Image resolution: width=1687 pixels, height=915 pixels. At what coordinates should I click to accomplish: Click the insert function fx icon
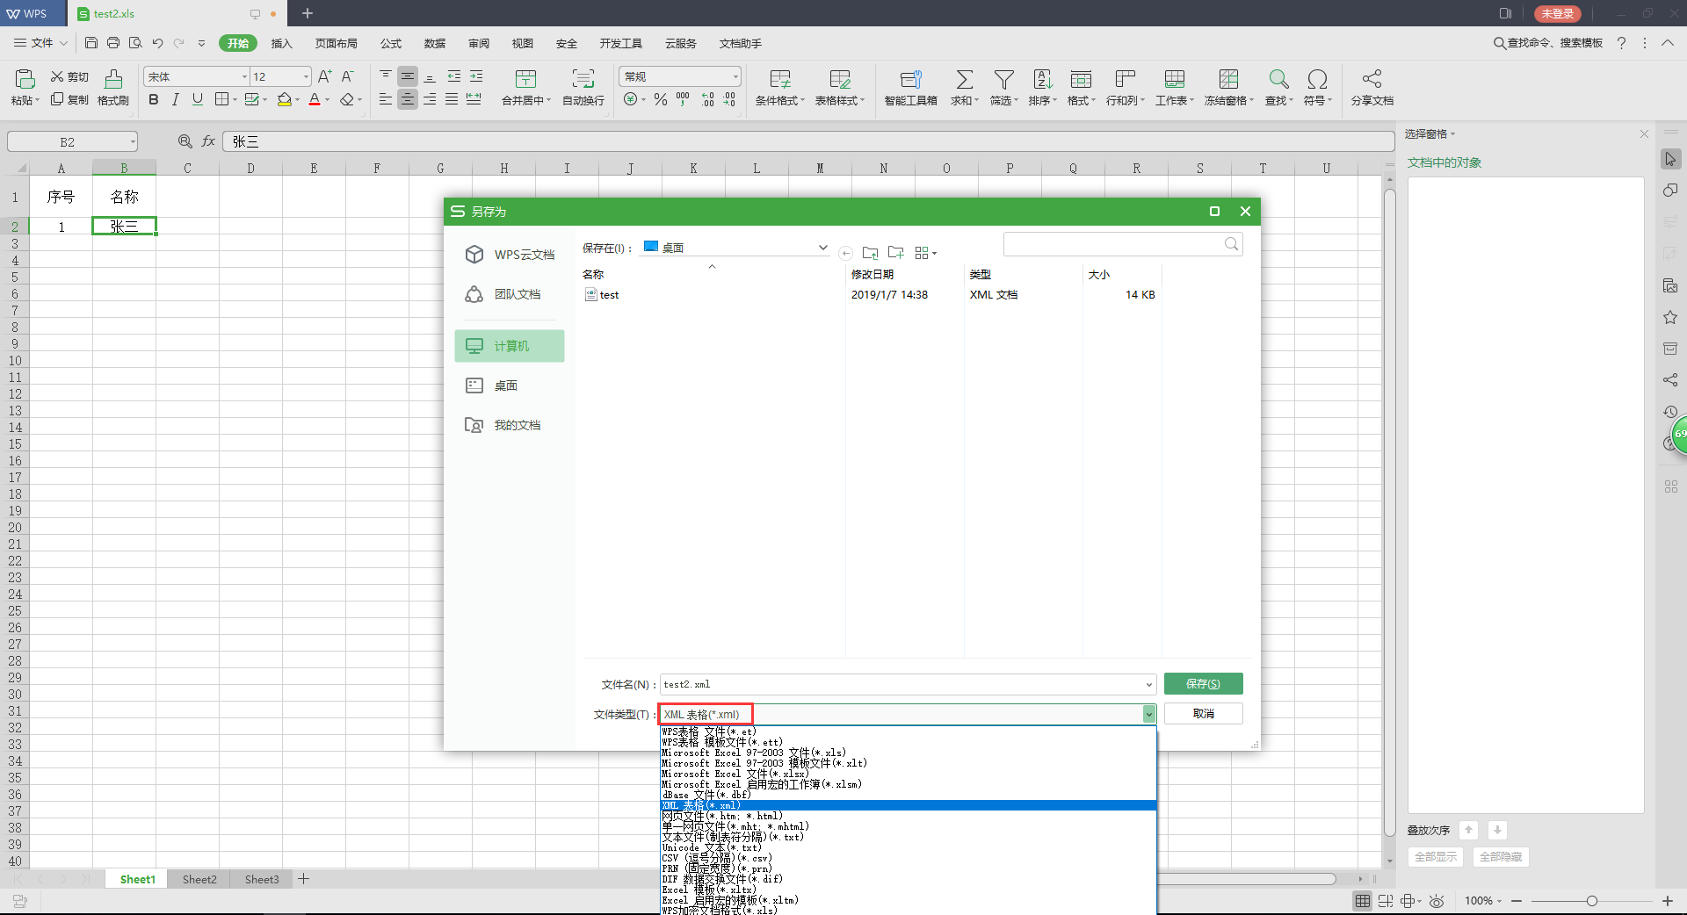click(x=208, y=141)
